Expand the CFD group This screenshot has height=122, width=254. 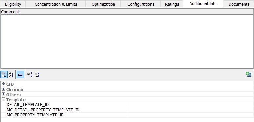[x=3, y=84]
